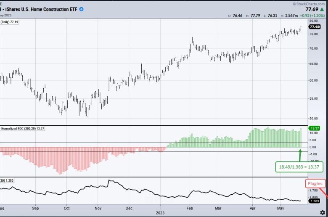This screenshot has width=328, height=217.
Task: Click the volume value V: 2.567m
Action: pyautogui.click(x=289, y=16)
